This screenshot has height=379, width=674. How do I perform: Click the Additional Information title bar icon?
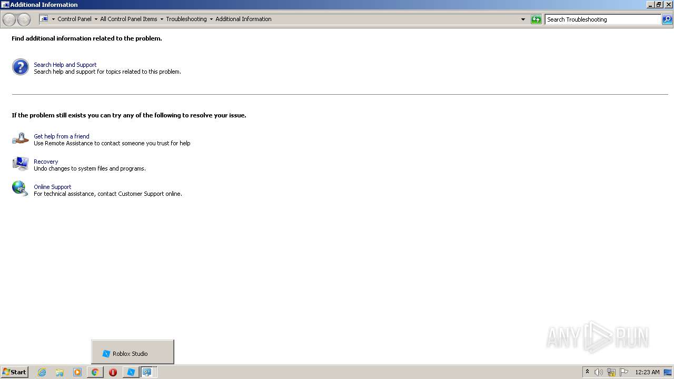(x=5, y=4)
